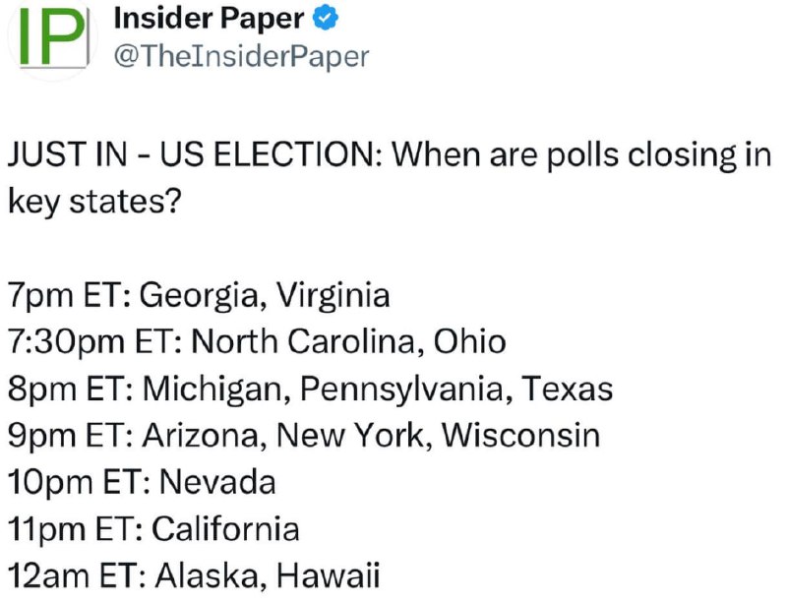787x603 pixels.
Task: Click the word Ohio
Action: click(470, 341)
